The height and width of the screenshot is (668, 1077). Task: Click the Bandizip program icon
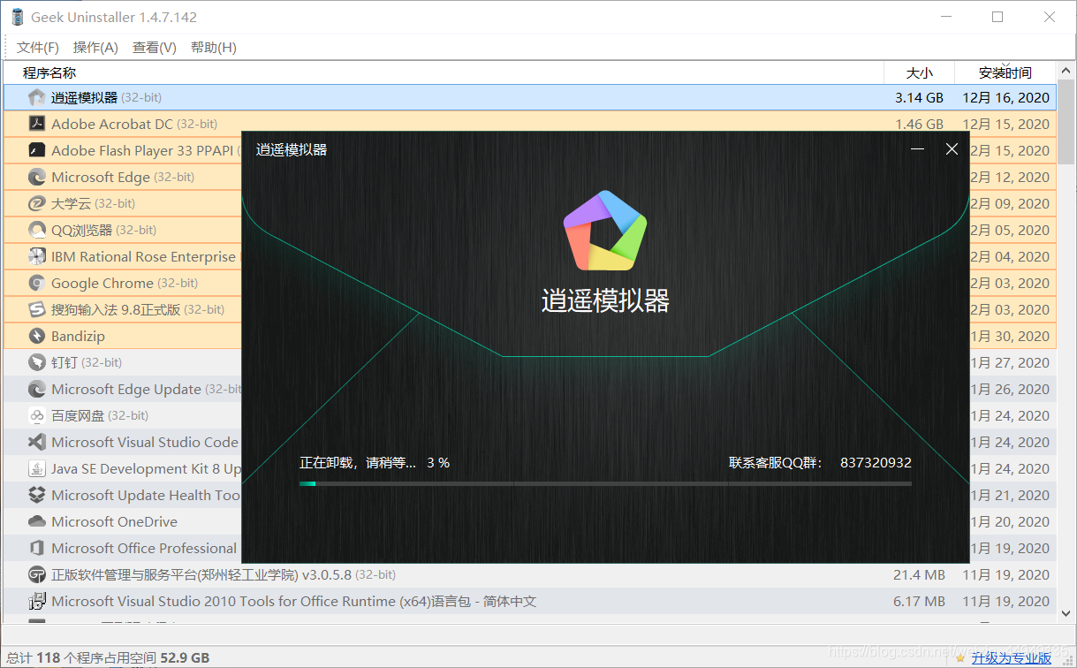[36, 336]
